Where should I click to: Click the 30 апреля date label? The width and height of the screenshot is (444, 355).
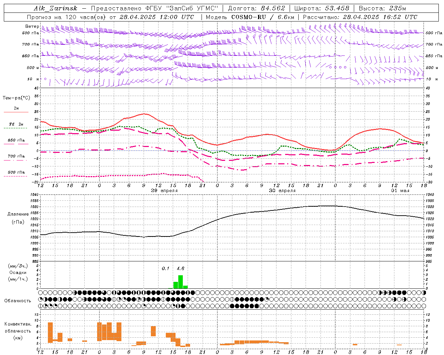282,191
